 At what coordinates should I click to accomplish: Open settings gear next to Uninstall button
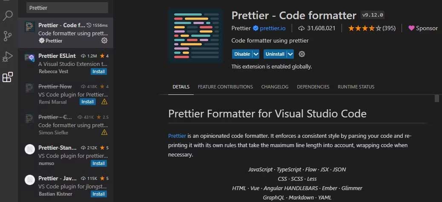(x=302, y=54)
